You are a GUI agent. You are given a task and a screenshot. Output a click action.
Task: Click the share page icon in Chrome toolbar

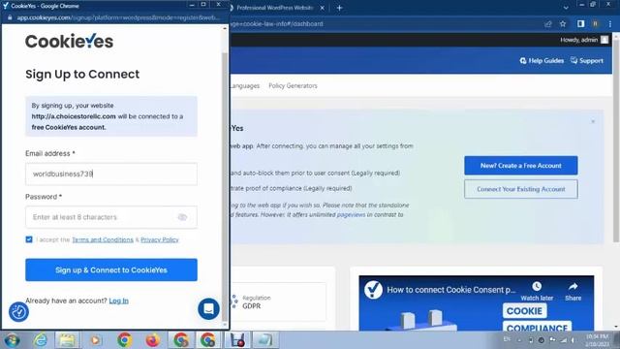[548, 23]
